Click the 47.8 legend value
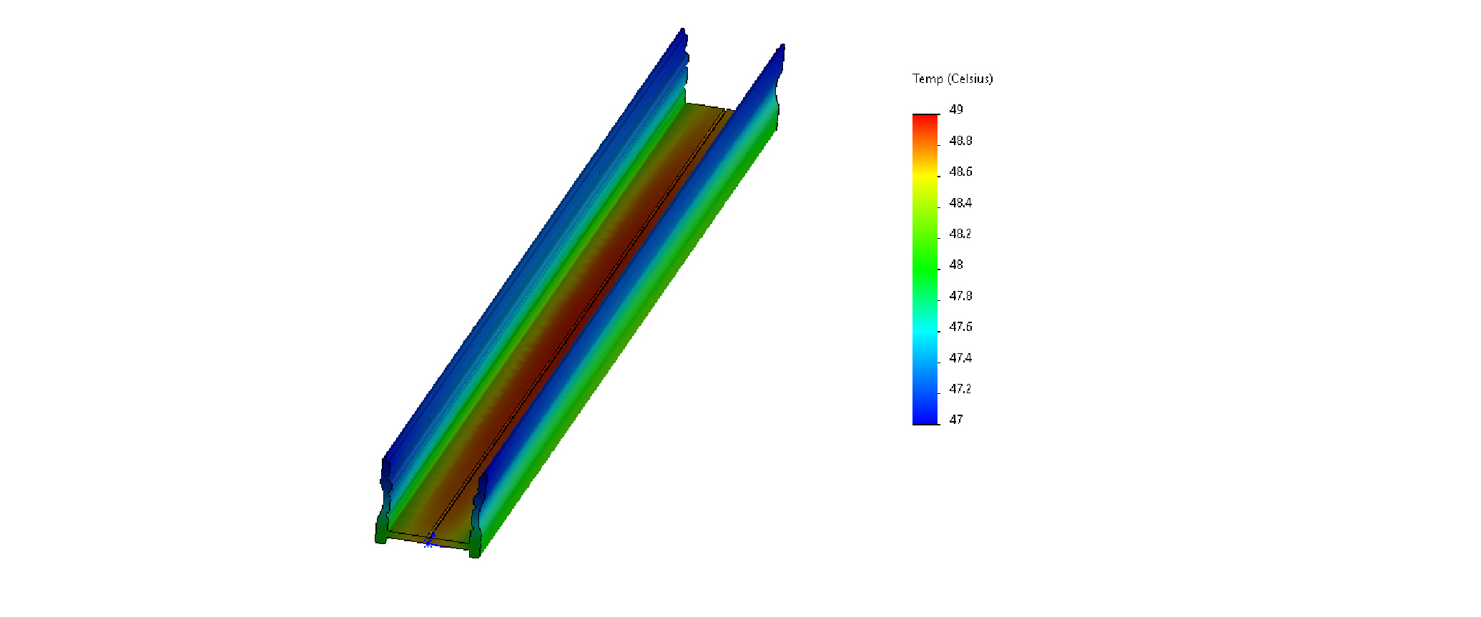Viewport: 1481px width, 617px height. tap(960, 296)
